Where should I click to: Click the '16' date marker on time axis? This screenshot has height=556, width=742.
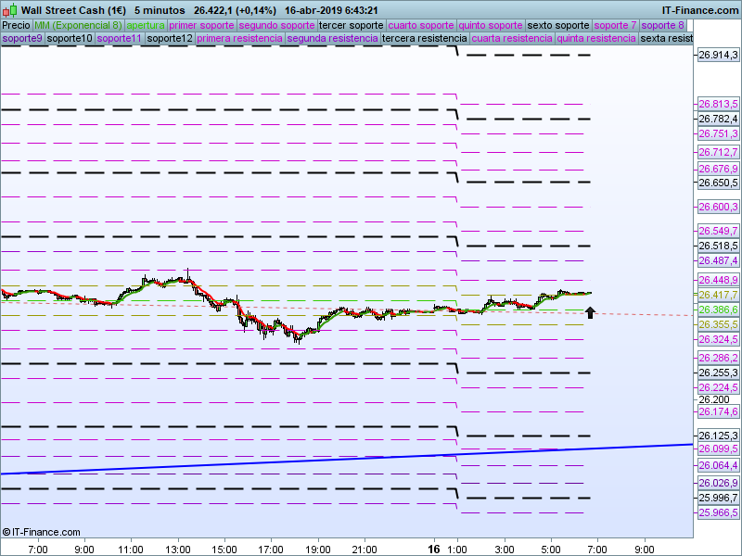click(x=434, y=548)
